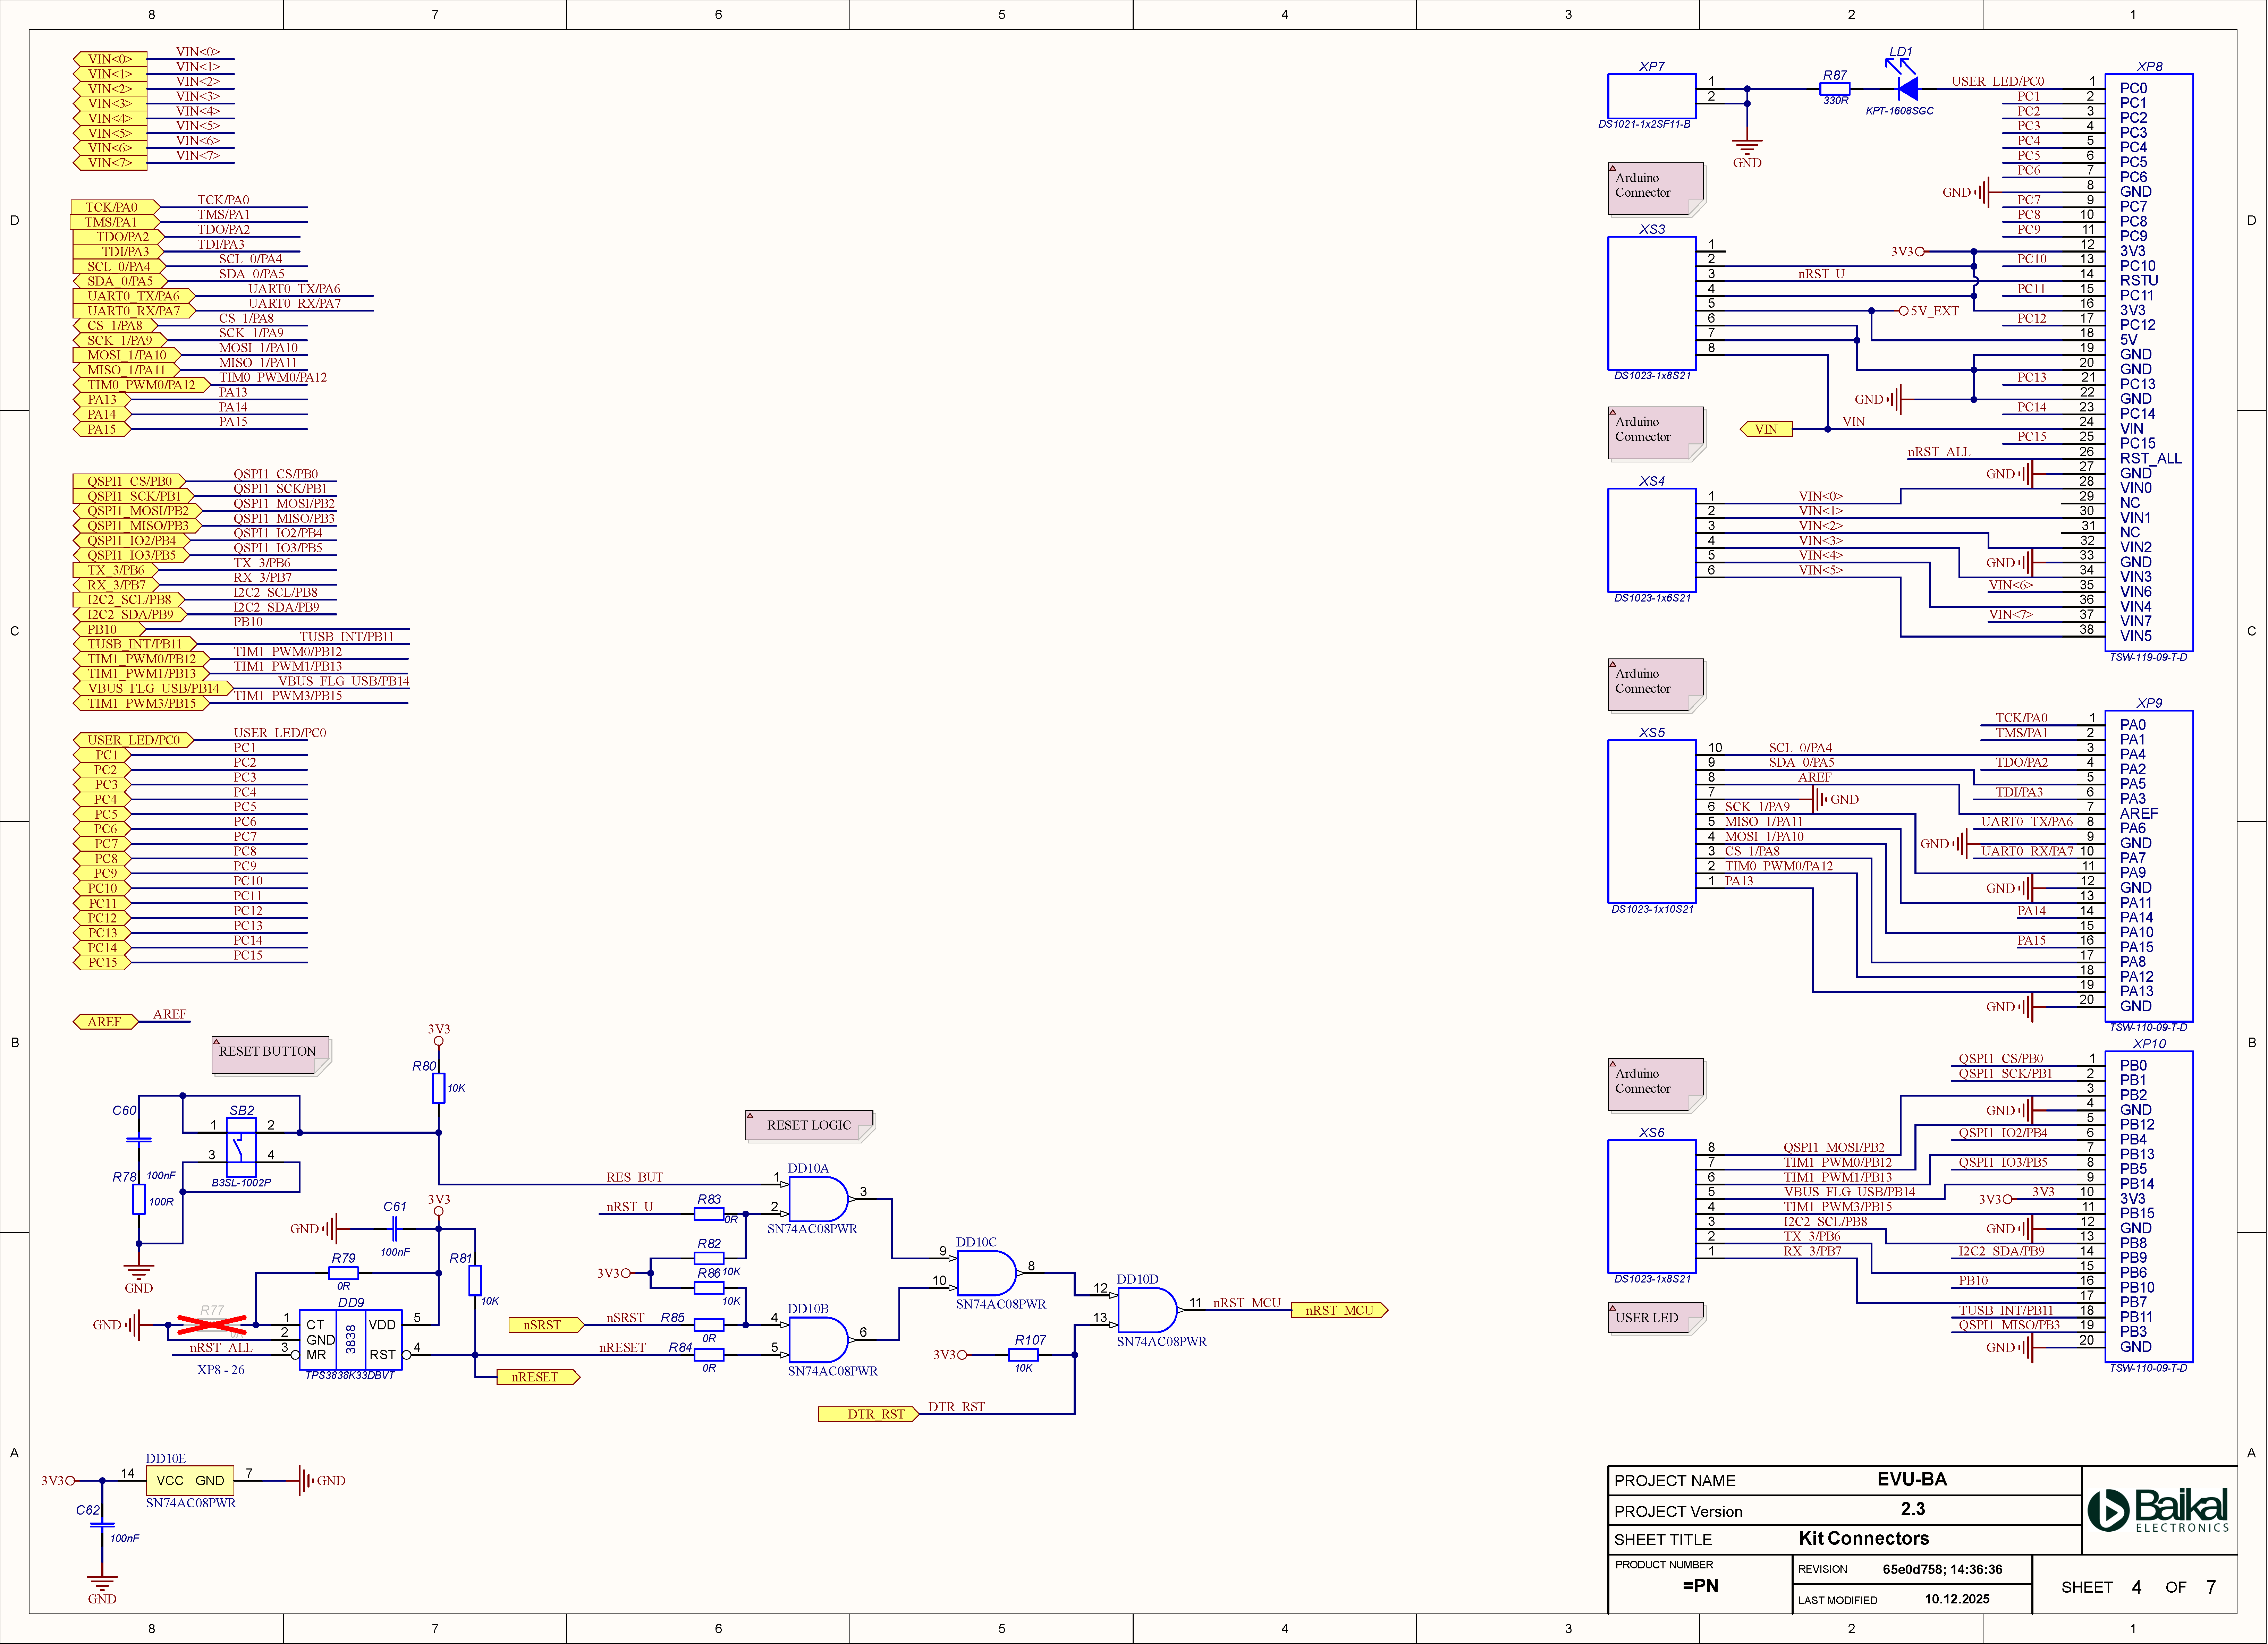The height and width of the screenshot is (1644, 2268).
Task: Click the RESET LOGIC note label
Action: pos(810,1126)
